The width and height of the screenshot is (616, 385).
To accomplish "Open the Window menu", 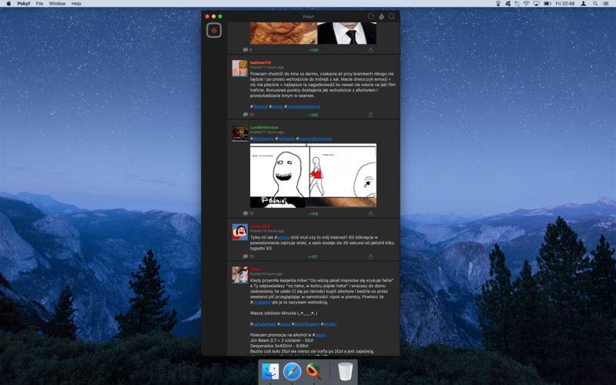I will [x=57, y=4].
